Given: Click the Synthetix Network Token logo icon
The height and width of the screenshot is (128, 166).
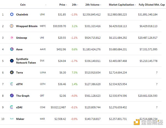Looking at the screenshot, I should point(12,61).
